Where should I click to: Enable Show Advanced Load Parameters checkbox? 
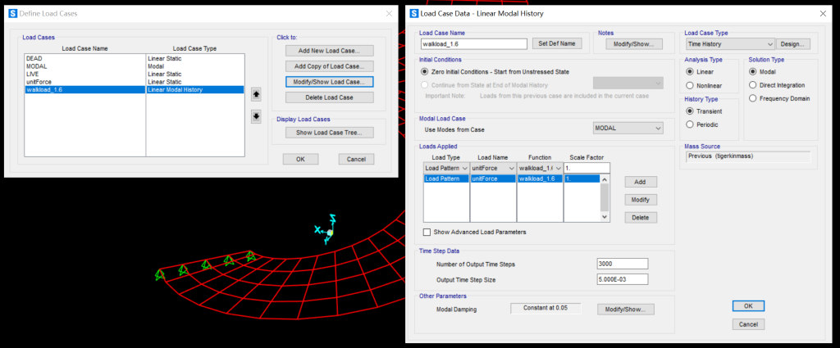pos(427,232)
